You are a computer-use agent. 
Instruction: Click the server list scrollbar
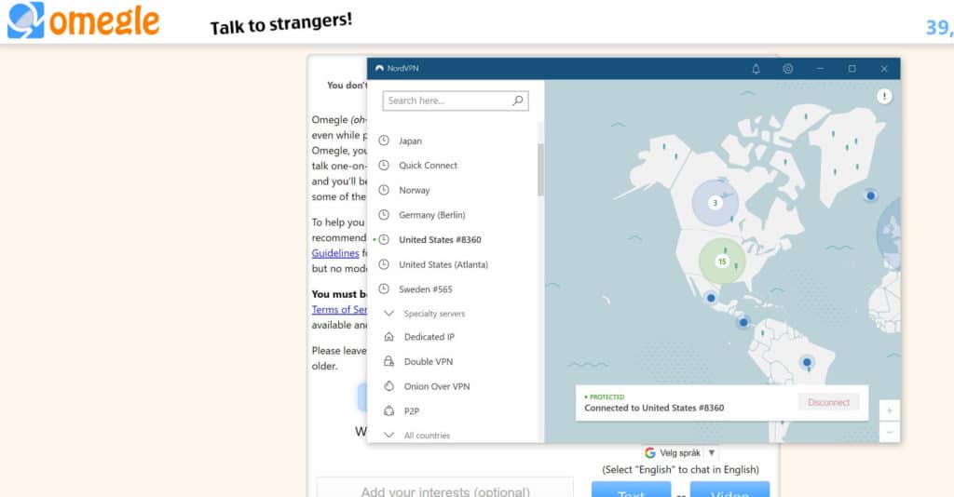[x=540, y=169]
